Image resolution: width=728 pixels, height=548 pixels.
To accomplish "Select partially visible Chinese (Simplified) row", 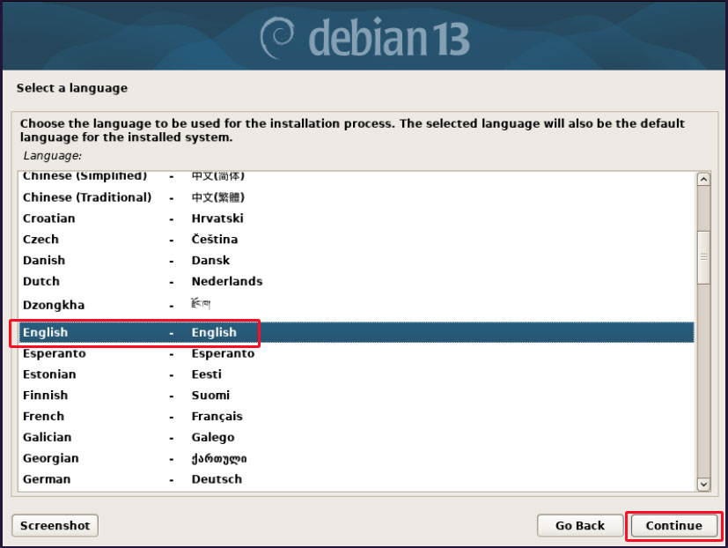I will tap(357, 179).
